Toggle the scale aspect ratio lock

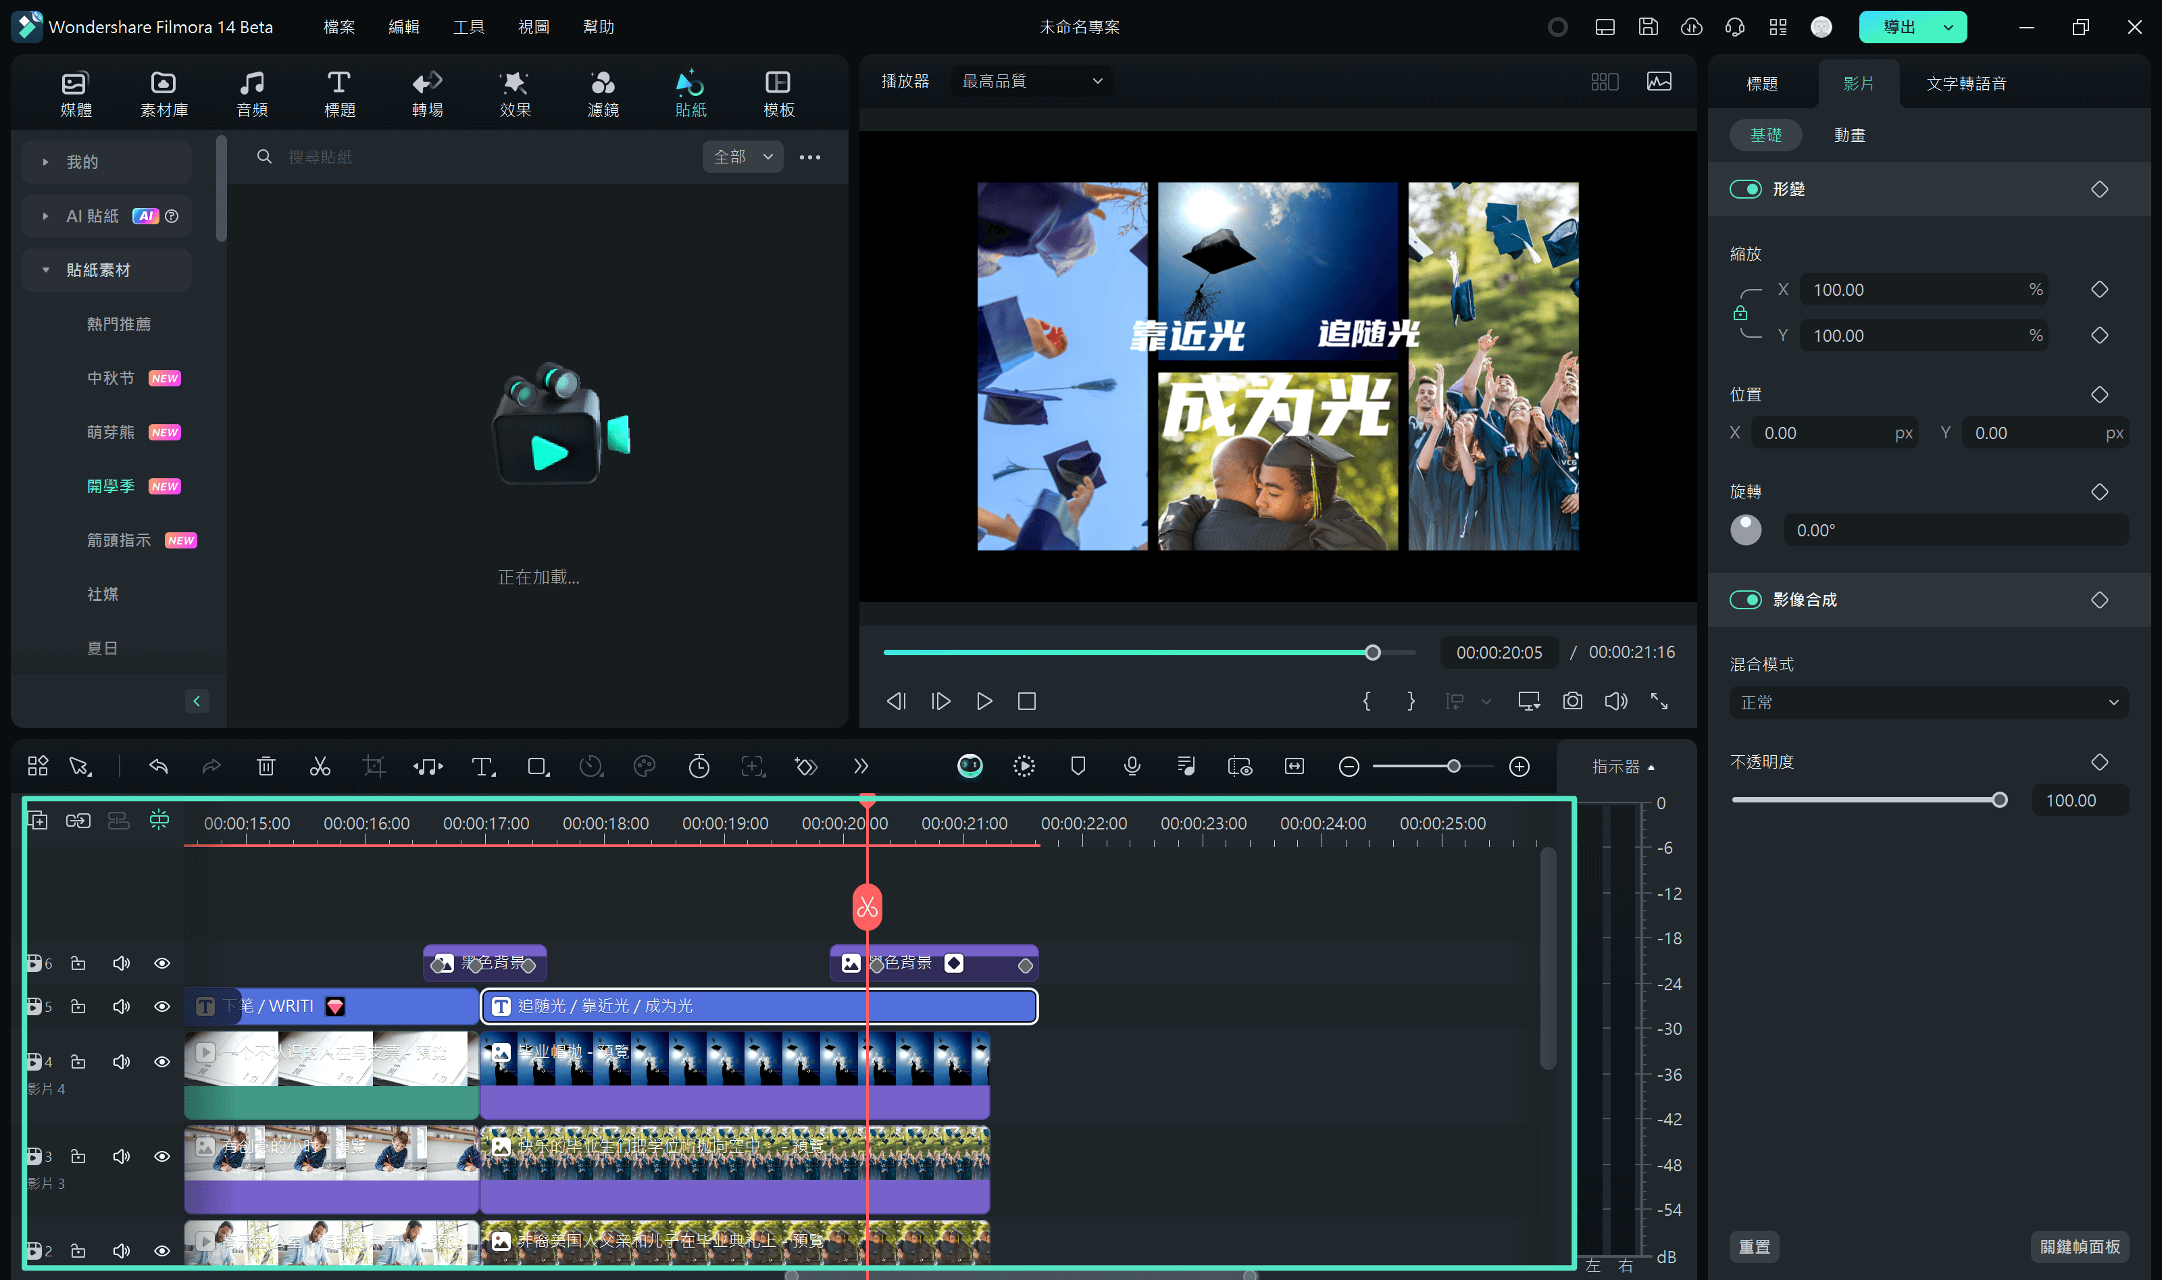pos(1740,313)
